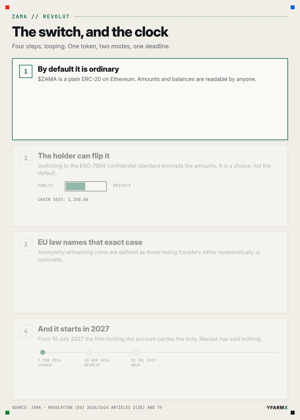Expand 'And it starts in 2027' card
This screenshot has height=420, width=300.
pyautogui.click(x=150, y=359)
